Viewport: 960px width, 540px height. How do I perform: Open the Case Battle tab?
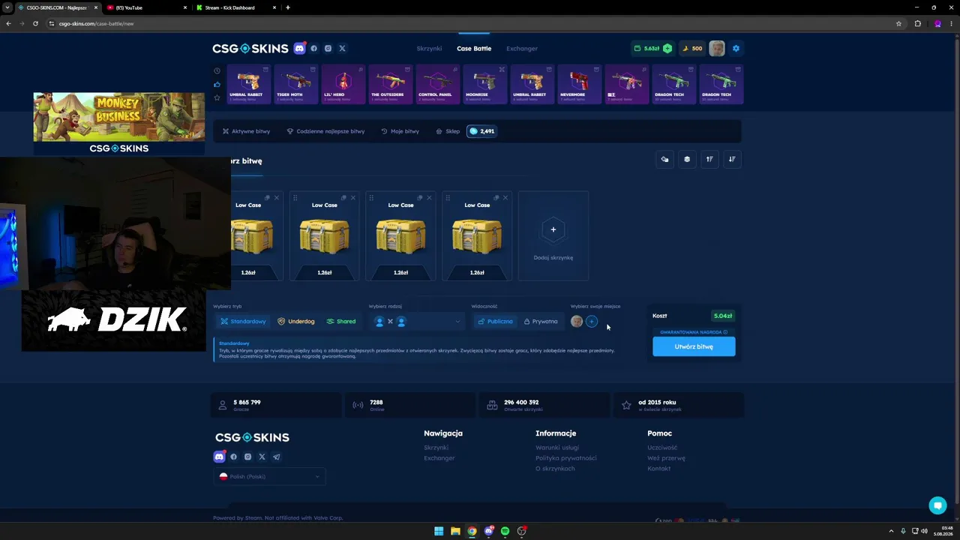[474, 49]
